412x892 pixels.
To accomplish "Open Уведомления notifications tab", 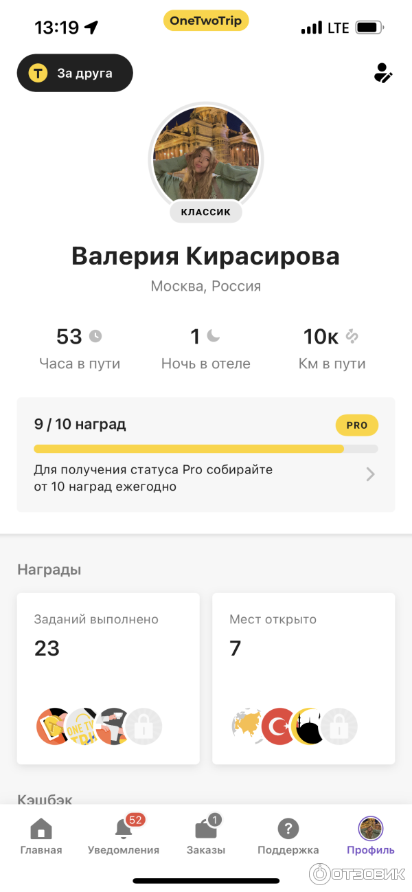I will tap(124, 836).
